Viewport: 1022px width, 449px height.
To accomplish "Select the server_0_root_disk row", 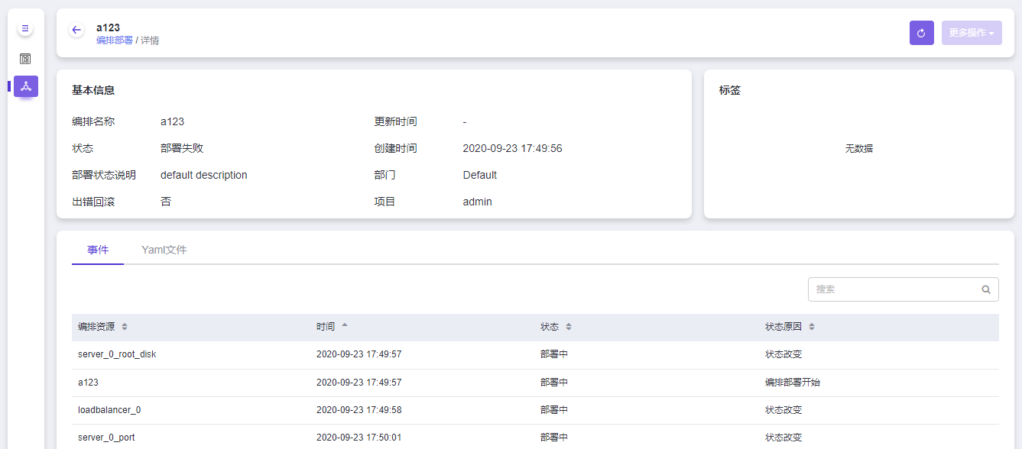I will point(117,354).
